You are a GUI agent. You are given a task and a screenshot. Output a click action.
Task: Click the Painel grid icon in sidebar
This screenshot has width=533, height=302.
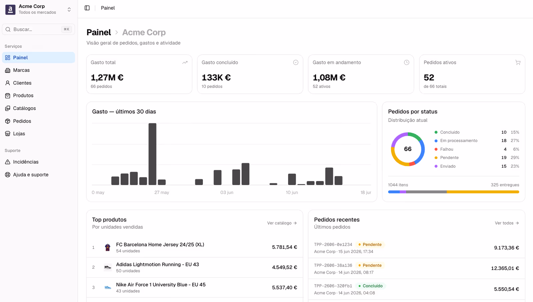[x=8, y=58]
